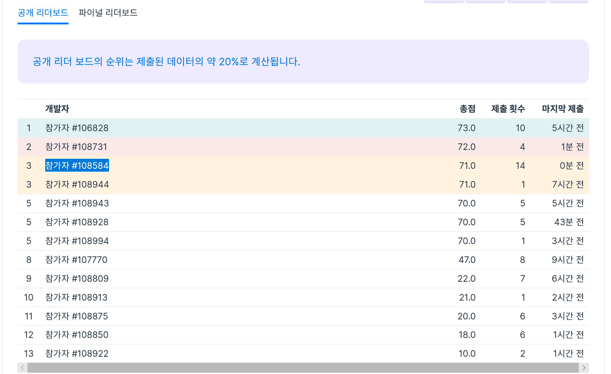Click highlighted 참가자 #108584 name
Viewport: 611px width, 374px height.
(x=77, y=165)
